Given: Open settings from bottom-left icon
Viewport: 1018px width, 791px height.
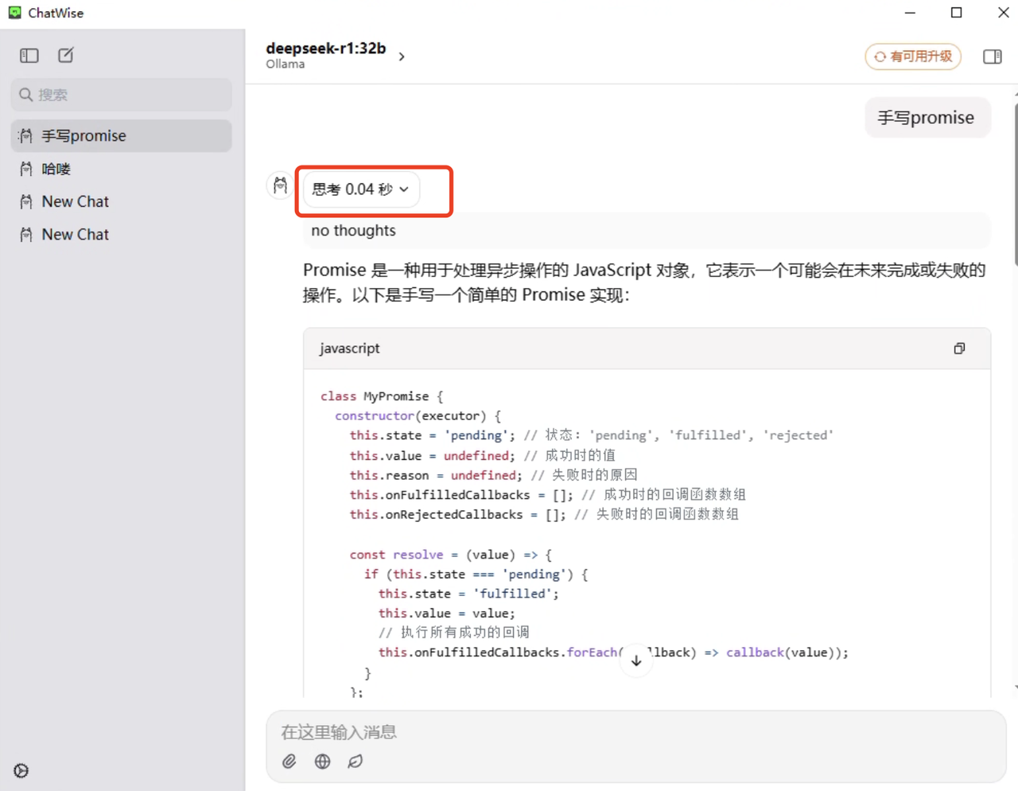Looking at the screenshot, I should click(21, 770).
